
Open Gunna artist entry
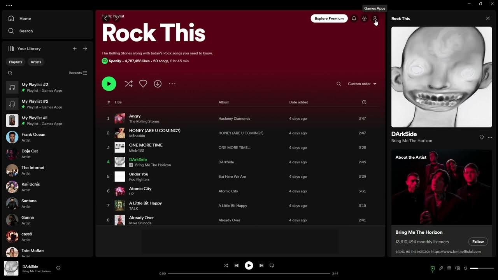pos(47,220)
